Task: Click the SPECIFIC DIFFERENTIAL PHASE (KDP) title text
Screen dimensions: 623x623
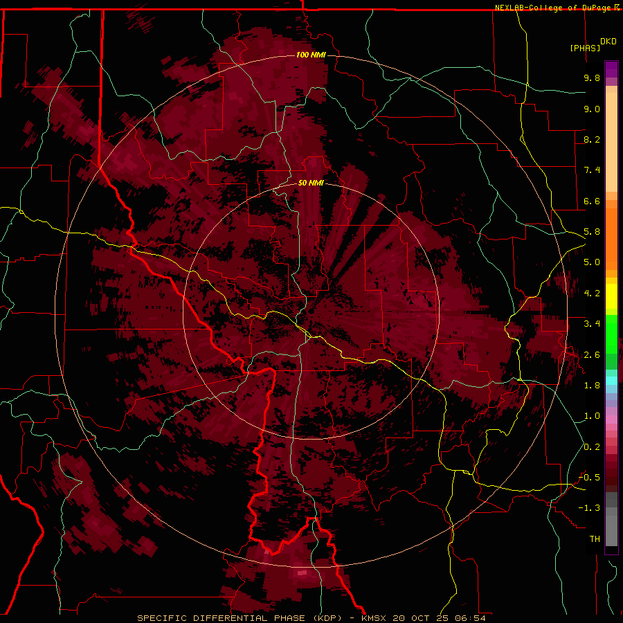Action: coord(240,618)
